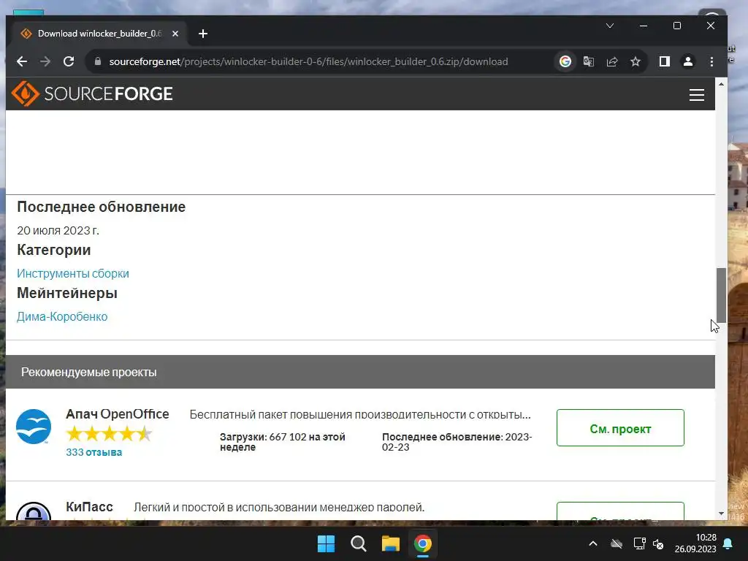Open the Chrome profile menu

click(688, 61)
